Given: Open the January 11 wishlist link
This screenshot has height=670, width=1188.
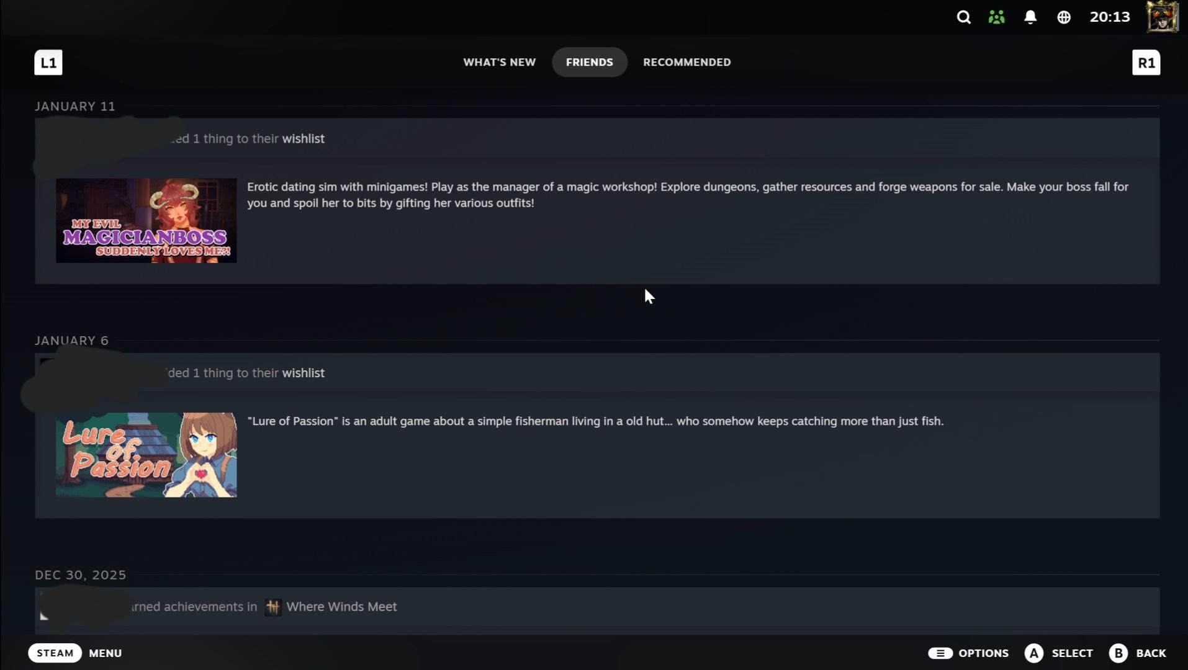Looking at the screenshot, I should (x=303, y=138).
